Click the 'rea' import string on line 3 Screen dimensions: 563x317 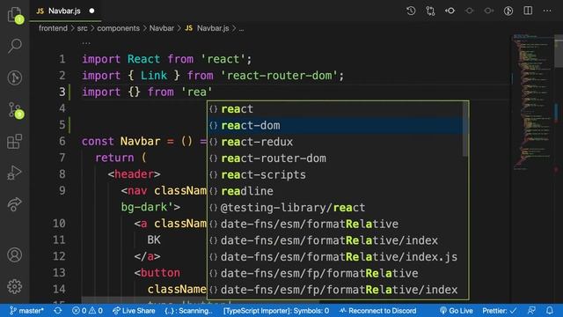[x=197, y=92]
